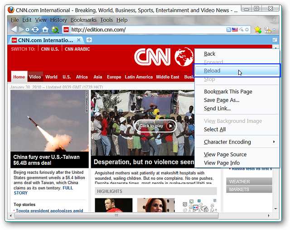Click the Home icon in toolbar
Image resolution: width=290 pixels, height=230 pixels.
[x=45, y=30]
